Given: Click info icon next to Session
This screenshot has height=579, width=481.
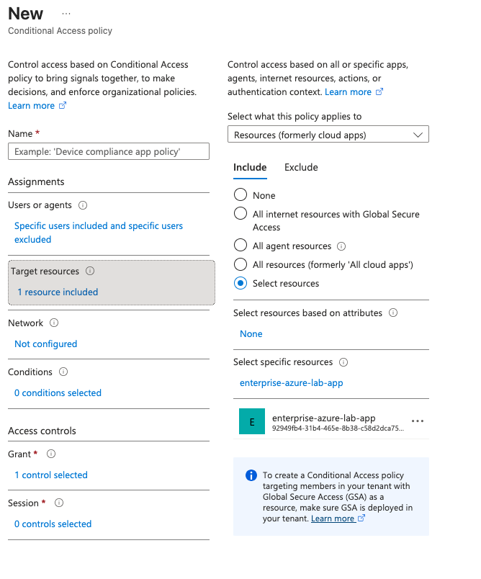Looking at the screenshot, I should (59, 503).
